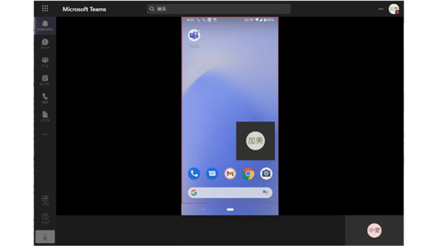Tap the Messages icon on shared screen
Viewport: 438px width, 246px height.
click(x=212, y=173)
